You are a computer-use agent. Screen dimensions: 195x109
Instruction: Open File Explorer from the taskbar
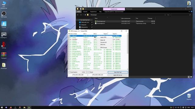point(24,107)
